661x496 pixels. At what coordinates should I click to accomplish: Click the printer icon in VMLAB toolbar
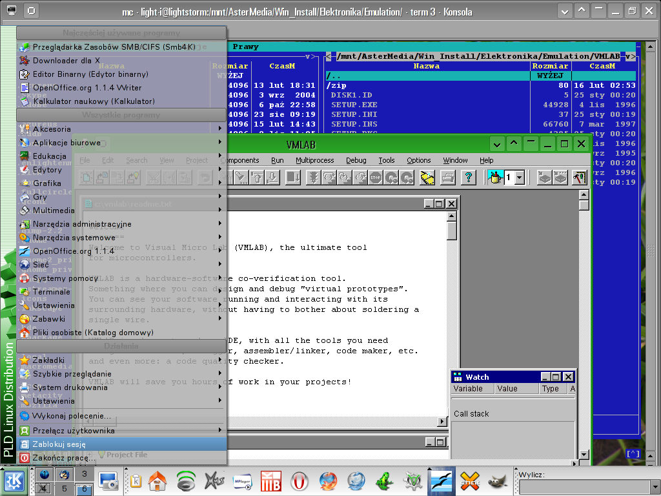pos(447,177)
